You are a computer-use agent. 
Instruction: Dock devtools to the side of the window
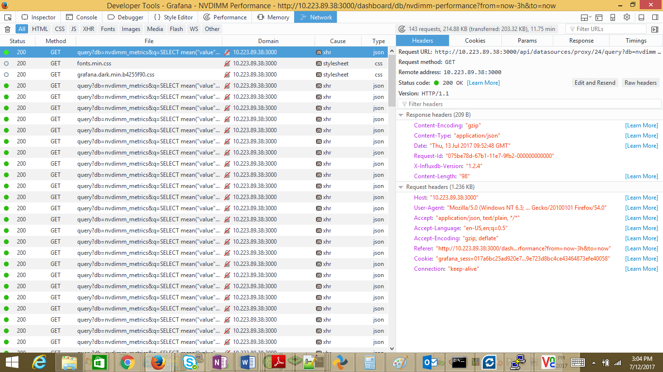(x=655, y=17)
